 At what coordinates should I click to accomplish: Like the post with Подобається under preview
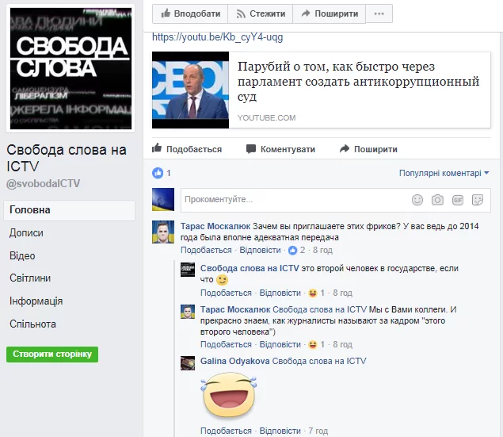tap(187, 149)
